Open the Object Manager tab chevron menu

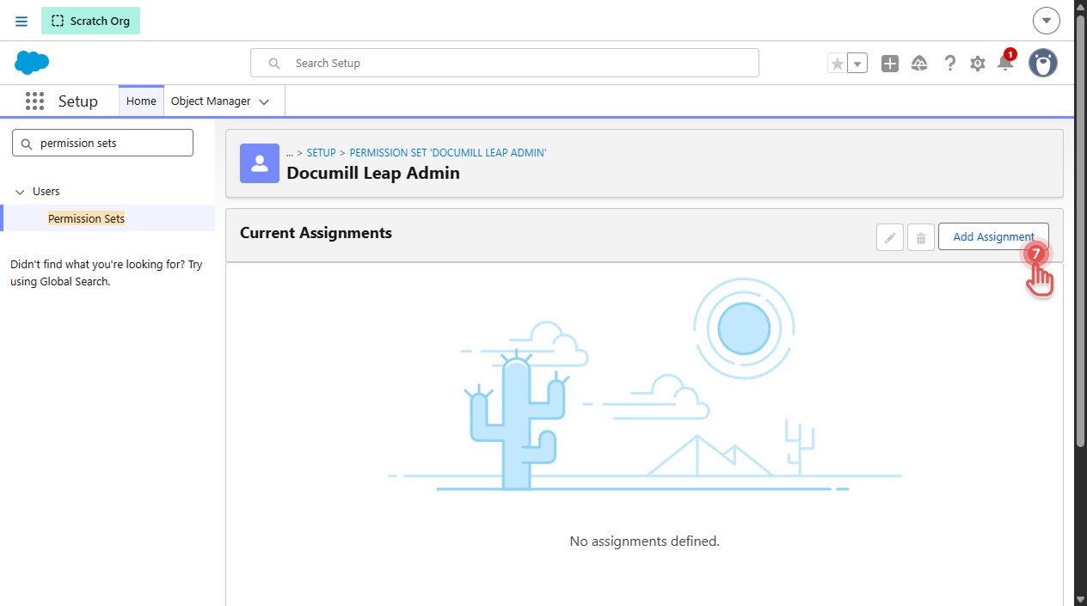tap(264, 101)
